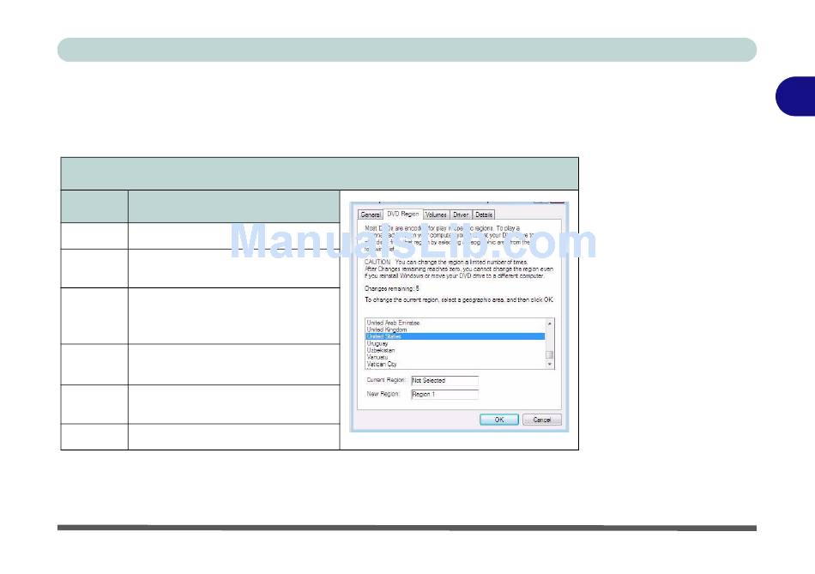Select the DVD Region tab
The image size is (815, 574).
tap(403, 214)
